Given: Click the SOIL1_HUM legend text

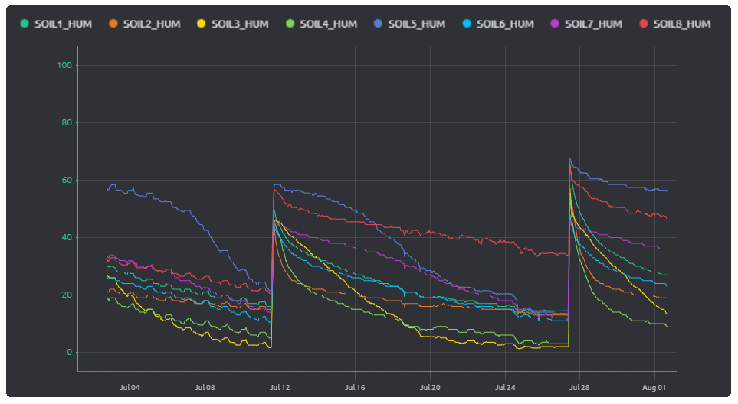Looking at the screenshot, I should (x=63, y=24).
